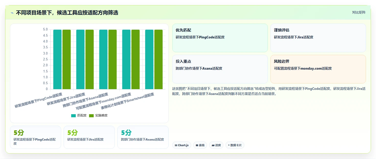Click the 1.0 value on the y-axis
This screenshot has width=376, height=159.
pos(45,77)
